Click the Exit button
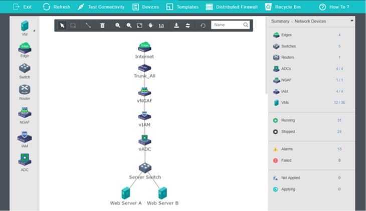The width and height of the screenshot is (366, 211). pyautogui.click(x=22, y=7)
